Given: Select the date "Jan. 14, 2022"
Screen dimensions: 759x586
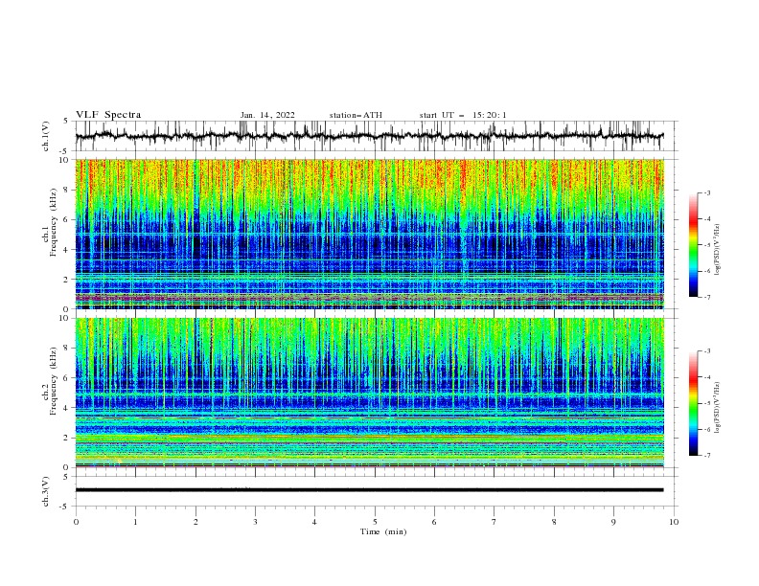Looking at the screenshot, I should [267, 115].
